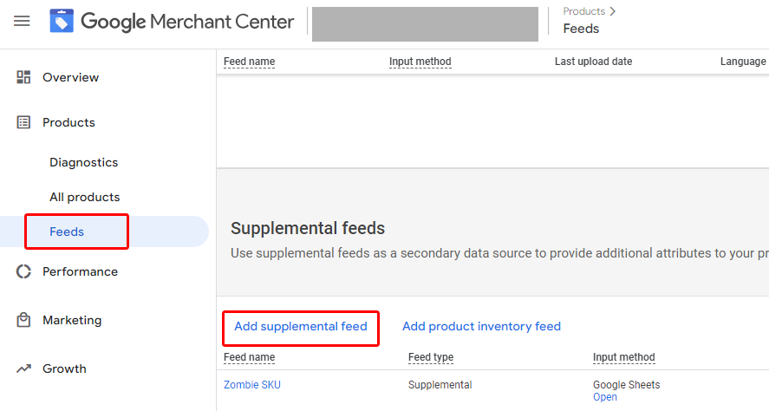This screenshot has height=411, width=769.
Task: Go to All products page
Action: point(84,197)
